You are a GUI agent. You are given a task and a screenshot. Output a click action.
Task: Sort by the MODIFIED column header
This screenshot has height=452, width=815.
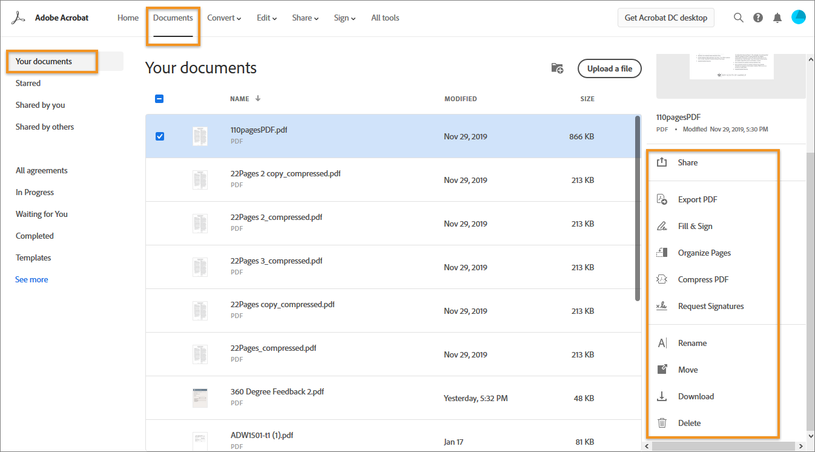click(x=460, y=99)
